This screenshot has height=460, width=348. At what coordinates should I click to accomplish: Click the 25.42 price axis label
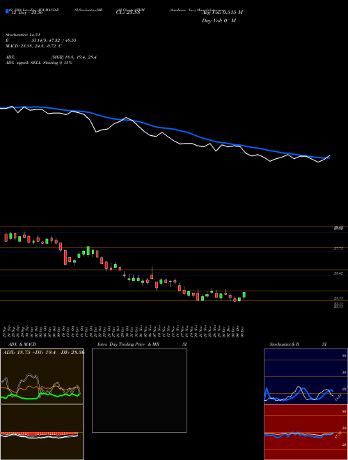(339, 273)
